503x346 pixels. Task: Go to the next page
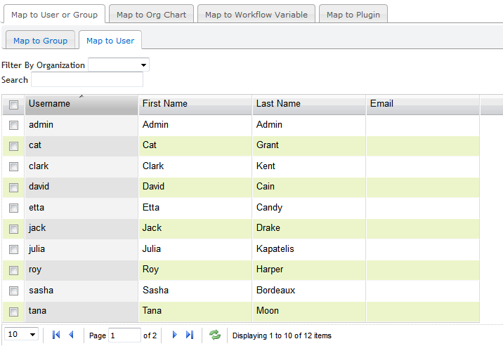click(175, 335)
